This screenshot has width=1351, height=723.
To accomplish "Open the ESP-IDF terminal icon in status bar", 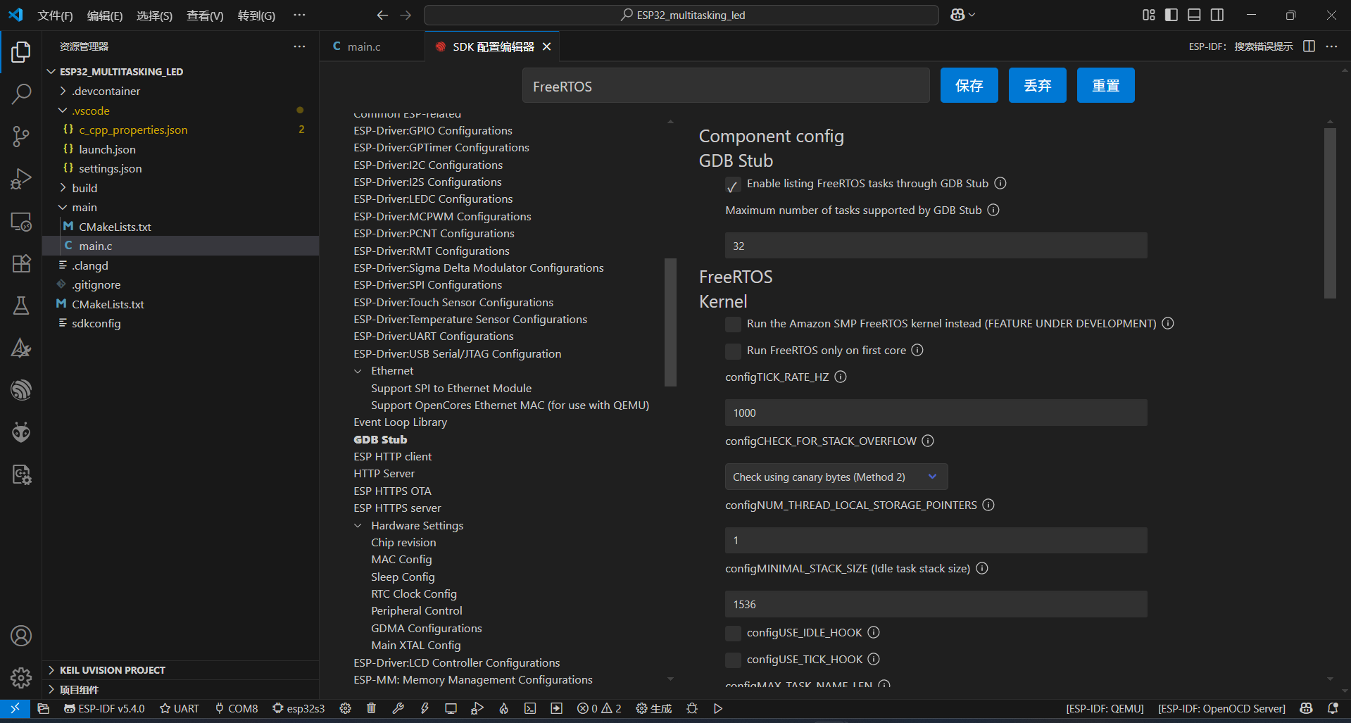I will 530,708.
